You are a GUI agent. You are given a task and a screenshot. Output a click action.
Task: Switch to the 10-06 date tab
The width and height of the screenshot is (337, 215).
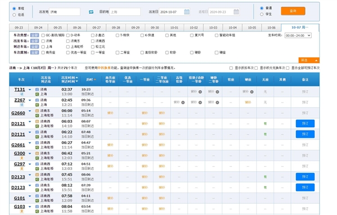coord(271,28)
